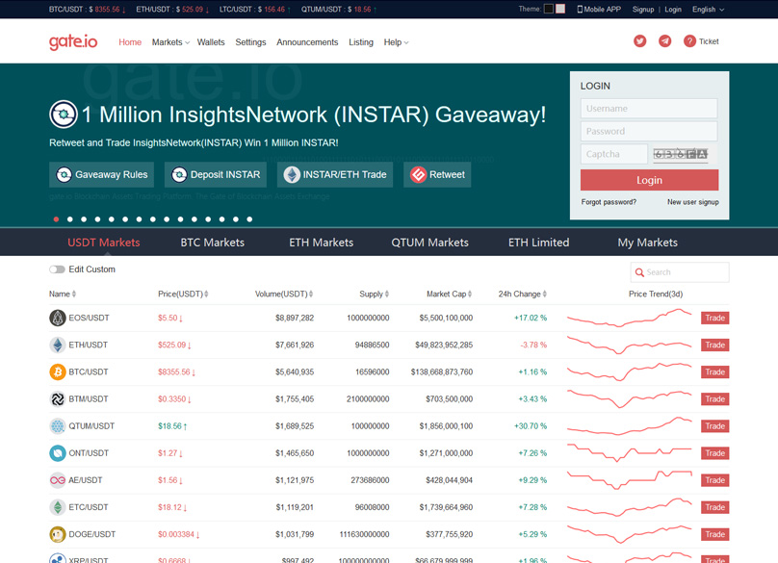
Task: Click BTC/USDT ticker in top bar
Action: pos(87,10)
